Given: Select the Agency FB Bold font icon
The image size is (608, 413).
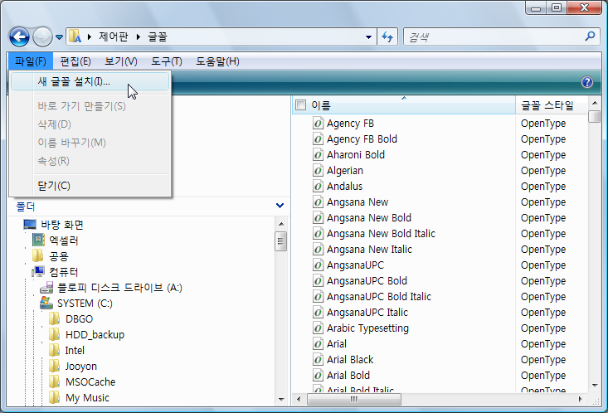Looking at the screenshot, I should [318, 138].
